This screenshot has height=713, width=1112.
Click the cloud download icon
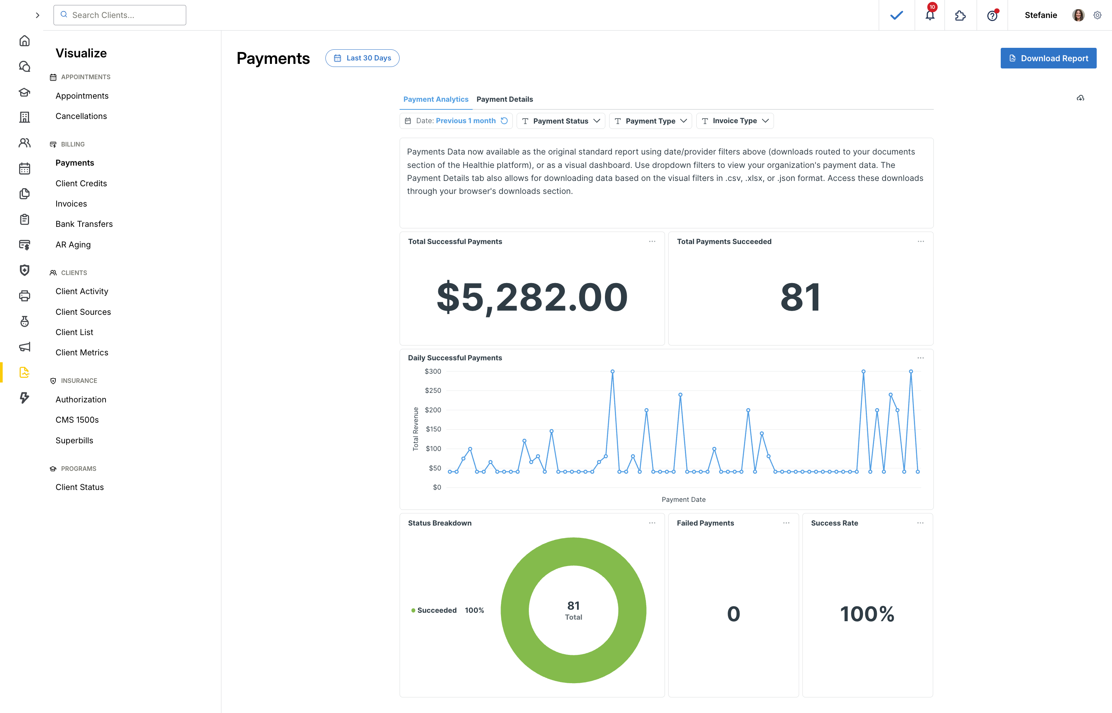tap(1080, 98)
